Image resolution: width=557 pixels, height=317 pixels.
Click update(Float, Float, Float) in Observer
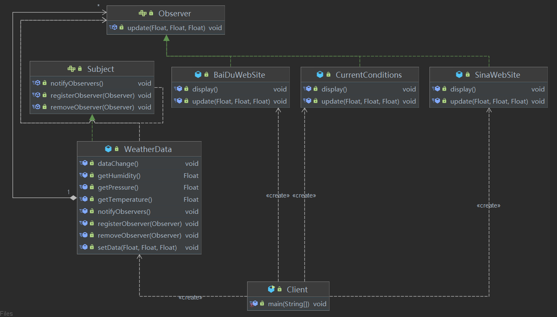tap(166, 28)
